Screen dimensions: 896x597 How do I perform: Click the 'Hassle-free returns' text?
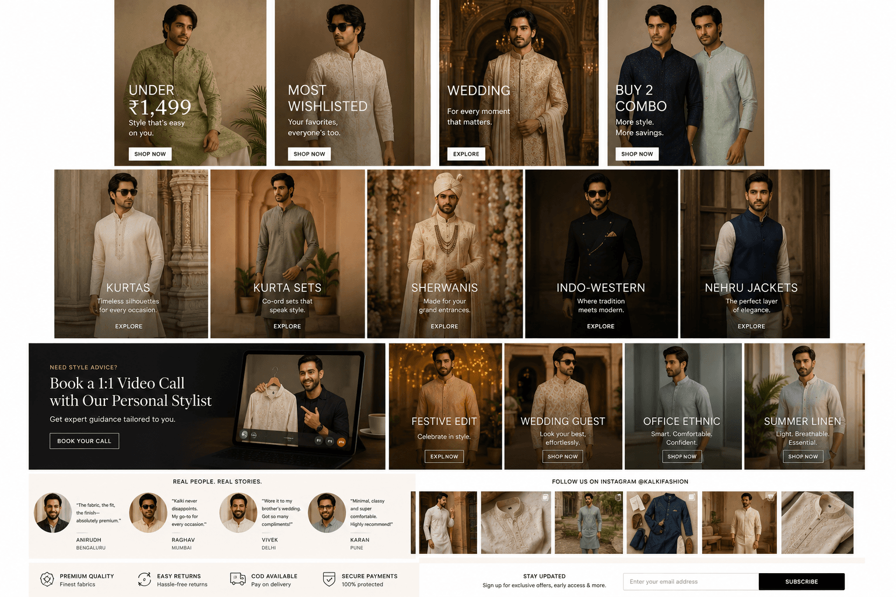(x=182, y=584)
